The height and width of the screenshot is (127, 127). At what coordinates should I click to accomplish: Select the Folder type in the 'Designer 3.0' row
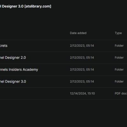[x=119, y=82]
